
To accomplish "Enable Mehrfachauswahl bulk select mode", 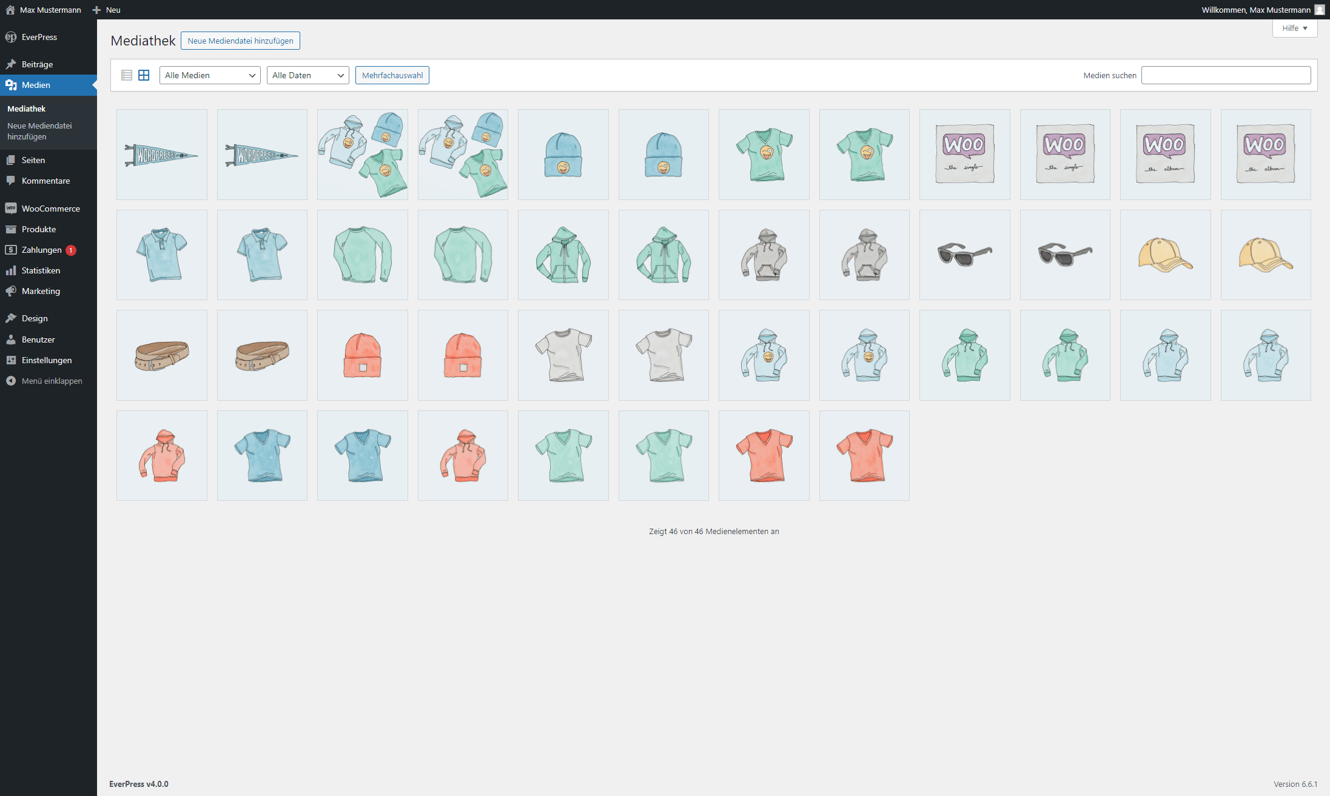I will [392, 75].
